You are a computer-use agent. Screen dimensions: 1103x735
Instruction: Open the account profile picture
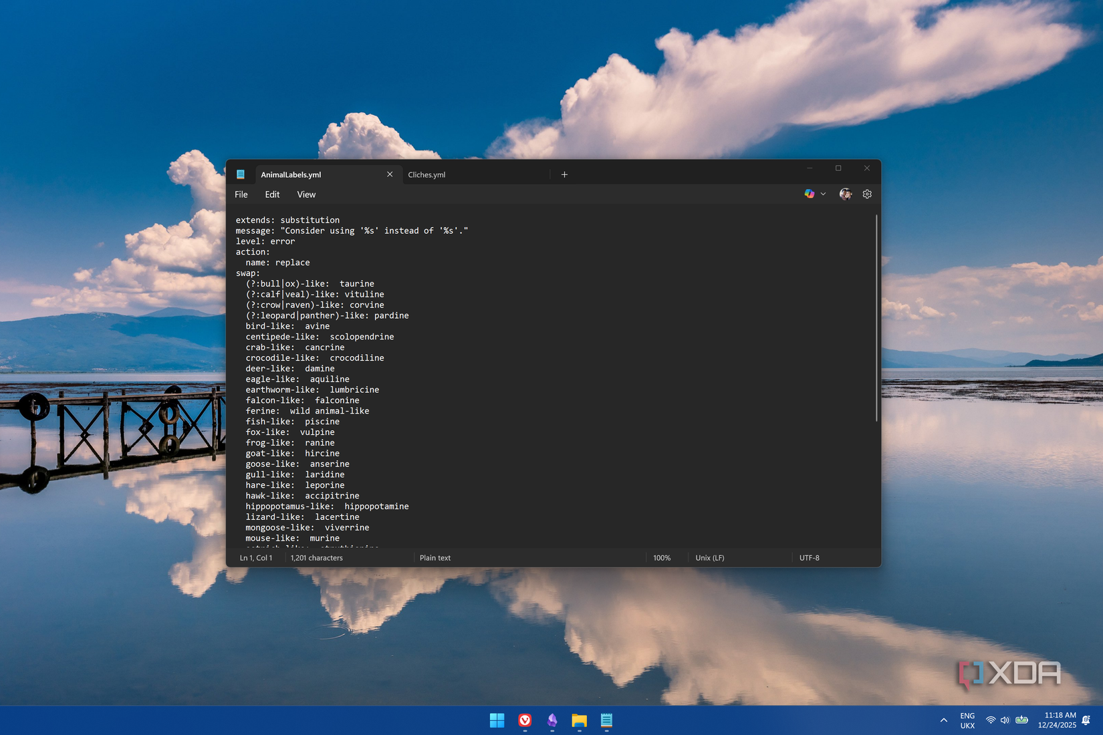(846, 194)
